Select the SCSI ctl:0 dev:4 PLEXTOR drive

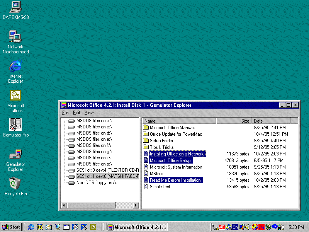(107, 170)
